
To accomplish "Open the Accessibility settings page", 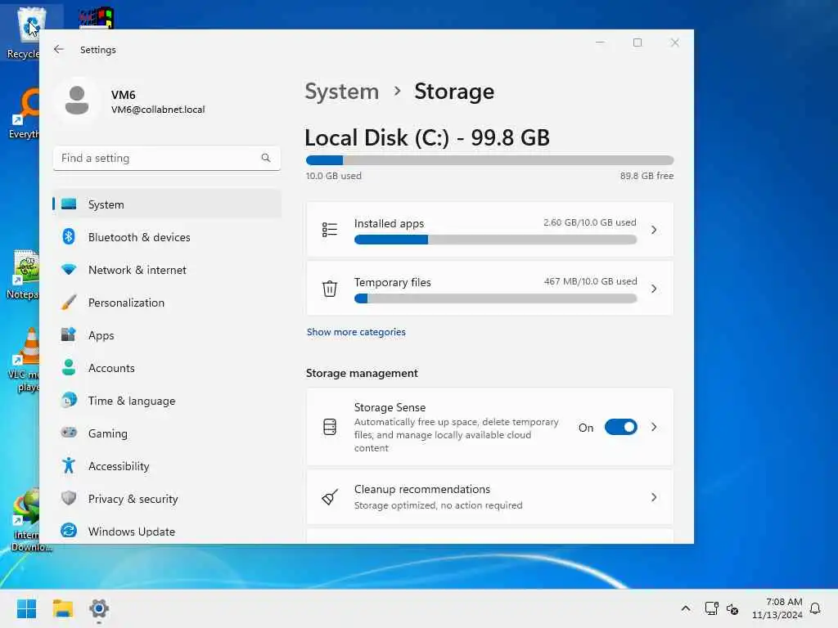I will coord(167,465).
